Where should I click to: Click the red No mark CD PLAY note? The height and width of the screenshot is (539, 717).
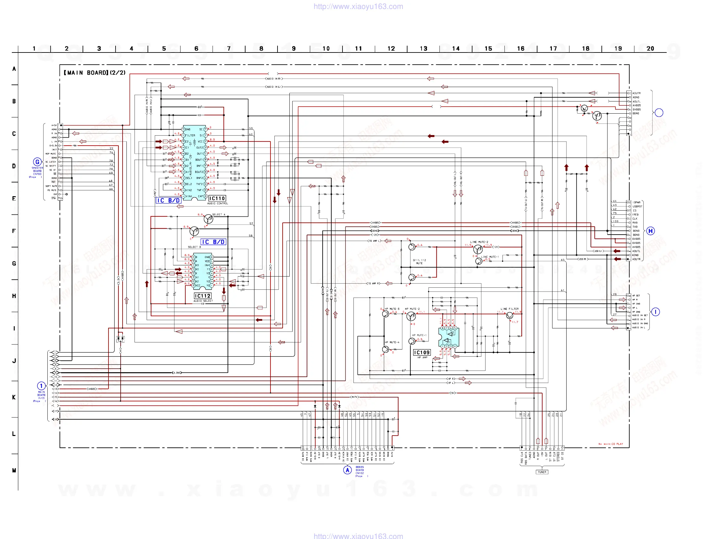click(x=610, y=444)
